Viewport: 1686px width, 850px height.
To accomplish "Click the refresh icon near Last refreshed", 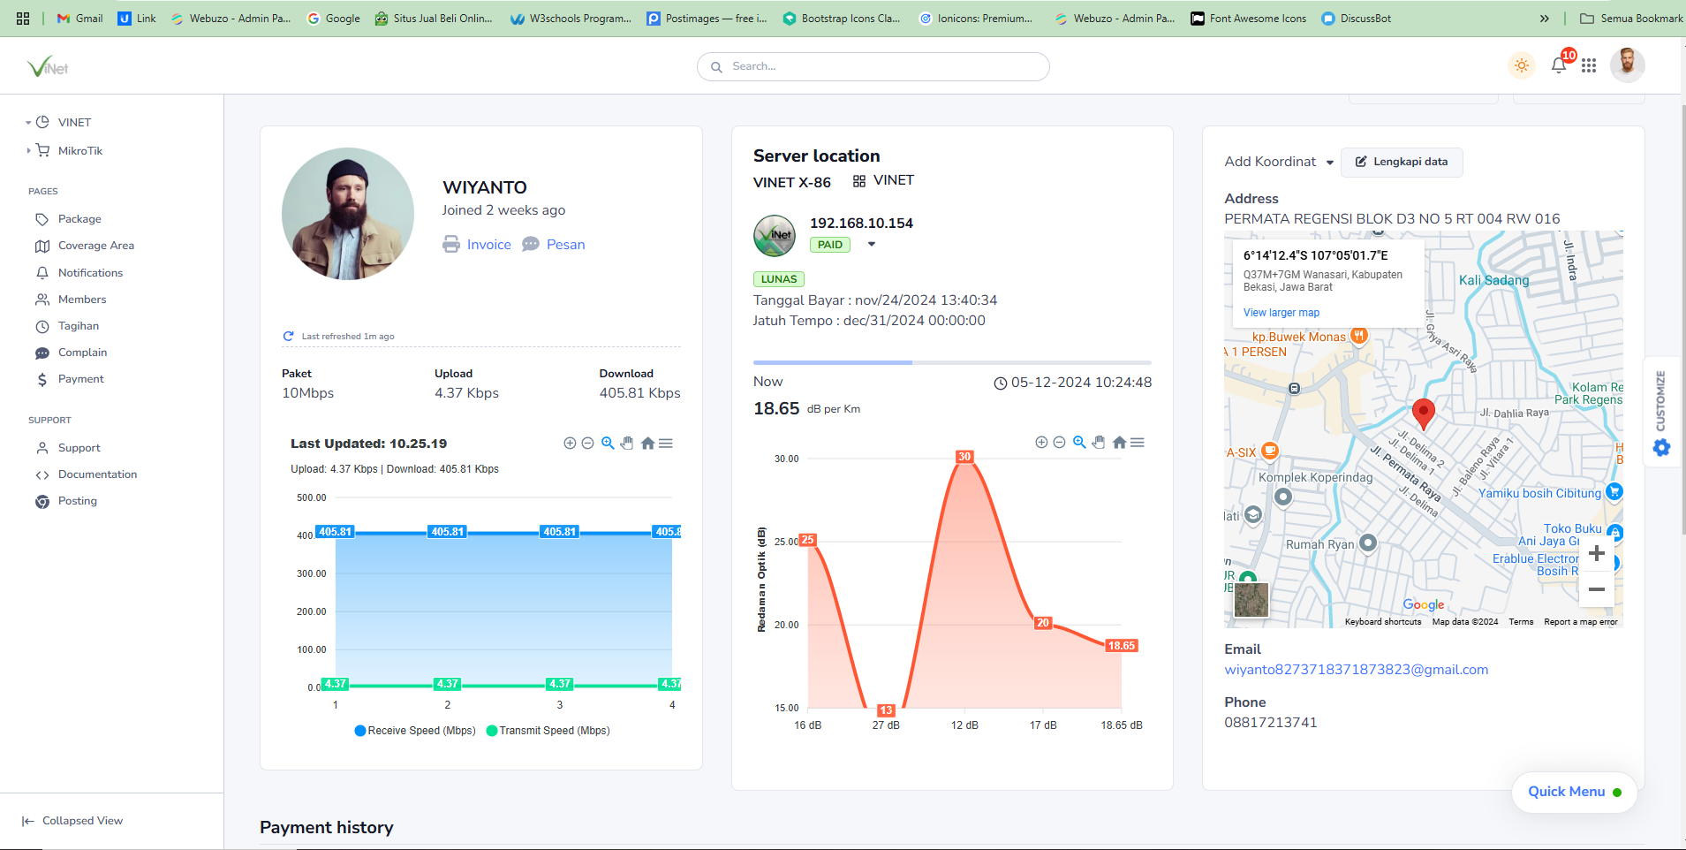I will [x=288, y=337].
